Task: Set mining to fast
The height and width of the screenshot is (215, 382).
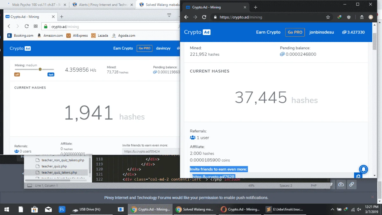Action: click(51, 75)
